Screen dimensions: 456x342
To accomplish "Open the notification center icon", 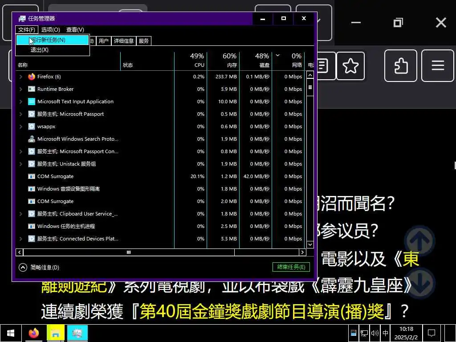I will click(432, 333).
